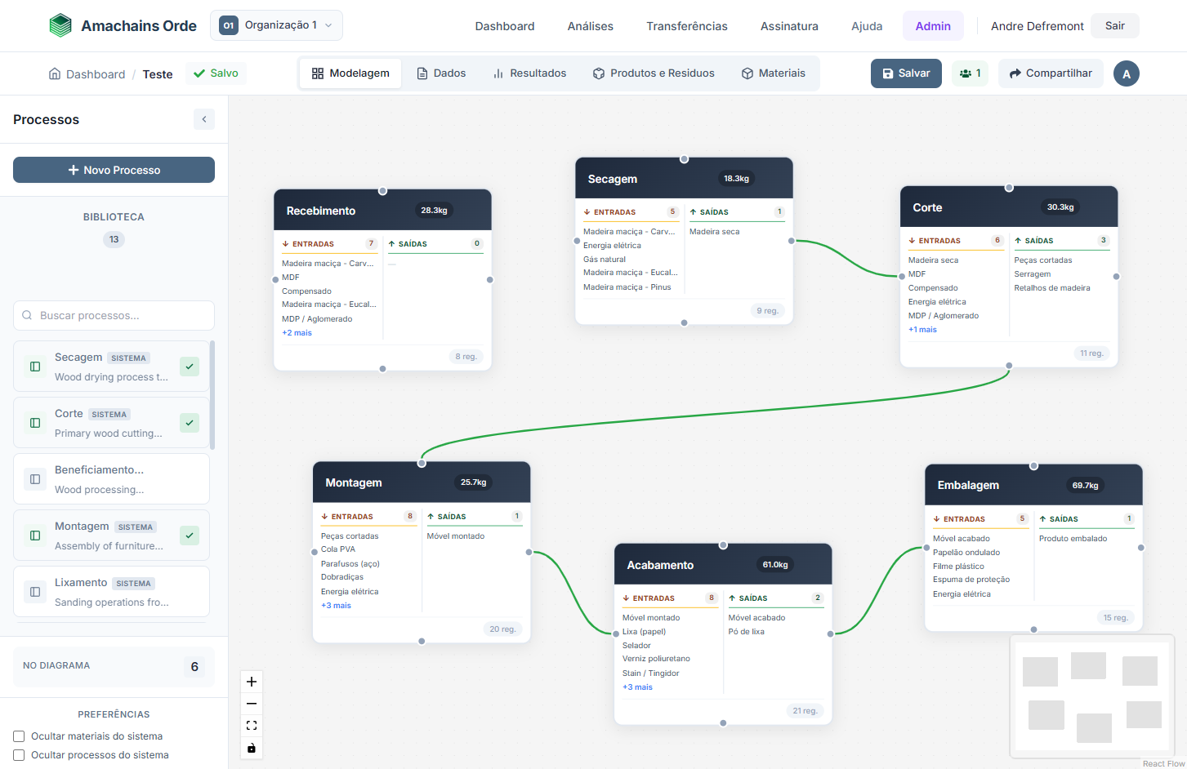Fit the diagram to view

pyautogui.click(x=252, y=726)
